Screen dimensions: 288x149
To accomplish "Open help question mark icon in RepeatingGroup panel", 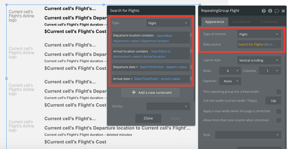I will point(264,11).
